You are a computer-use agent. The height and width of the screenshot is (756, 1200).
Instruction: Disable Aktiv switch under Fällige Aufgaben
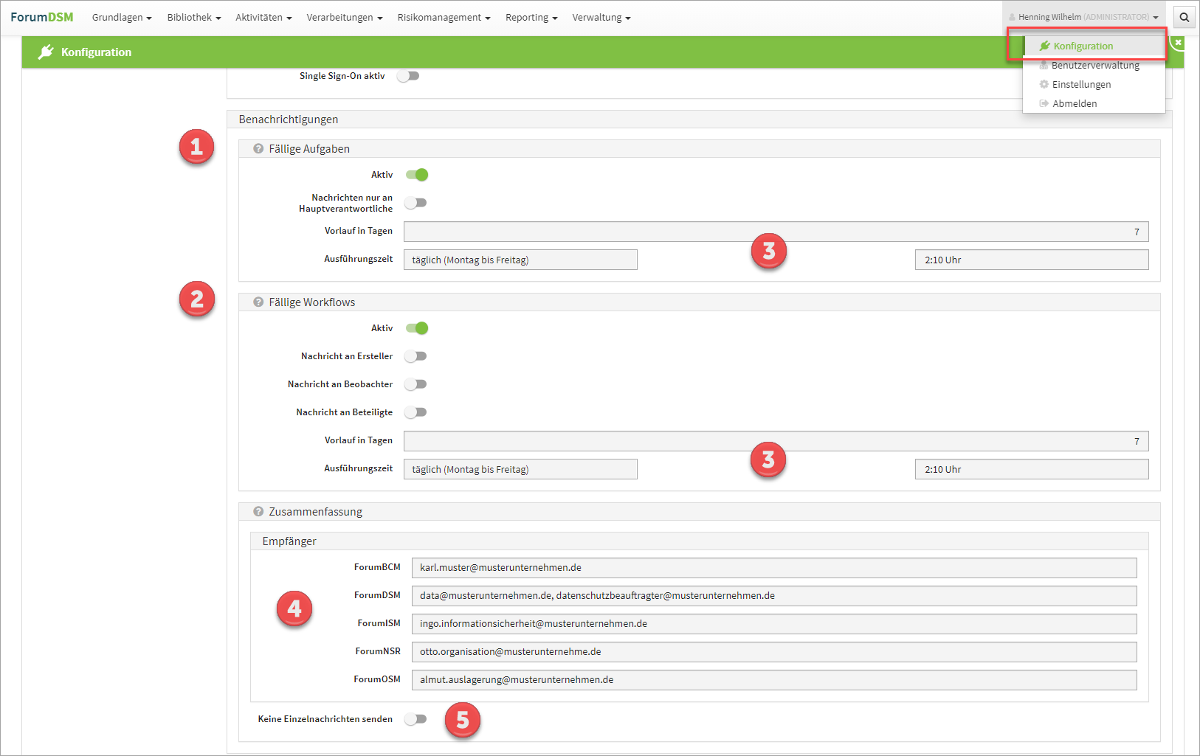pos(417,175)
